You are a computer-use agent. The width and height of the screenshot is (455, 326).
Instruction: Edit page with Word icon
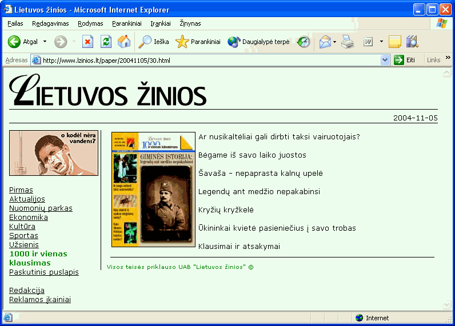coord(368,42)
